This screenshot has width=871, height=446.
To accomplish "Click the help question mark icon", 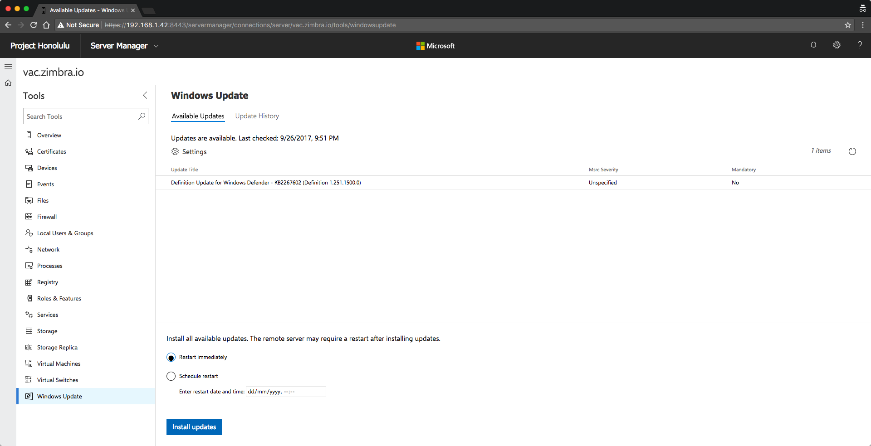I will point(860,45).
